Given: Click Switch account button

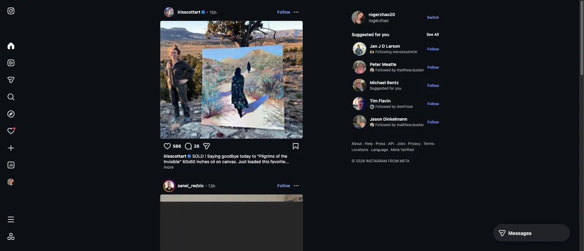Looking at the screenshot, I should click(433, 18).
